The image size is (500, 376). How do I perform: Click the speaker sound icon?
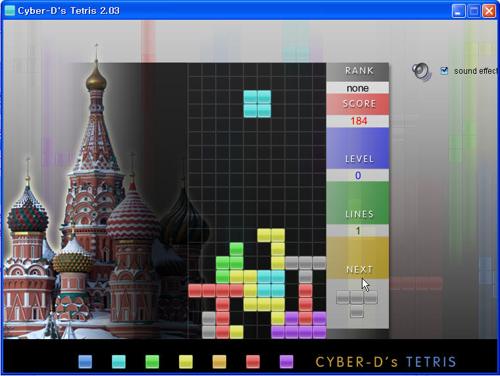pos(421,72)
